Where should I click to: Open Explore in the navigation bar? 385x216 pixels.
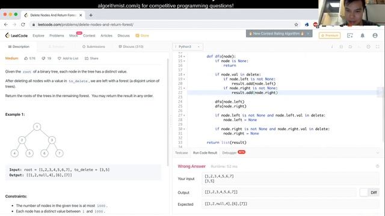(x=38, y=35)
